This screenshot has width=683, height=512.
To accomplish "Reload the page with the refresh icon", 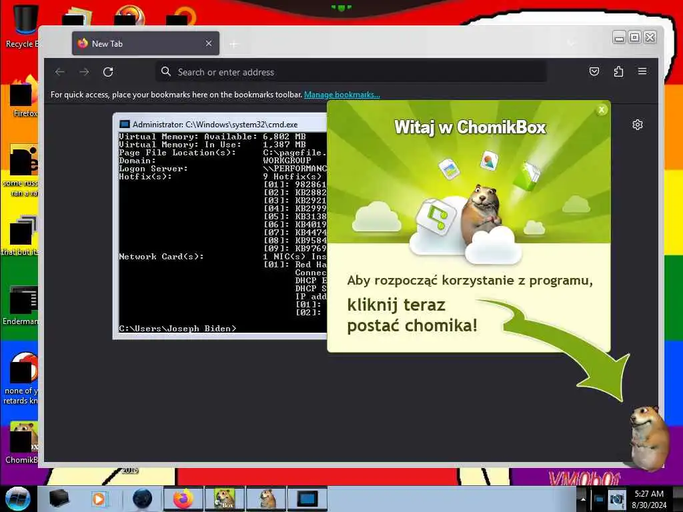I will coord(108,72).
